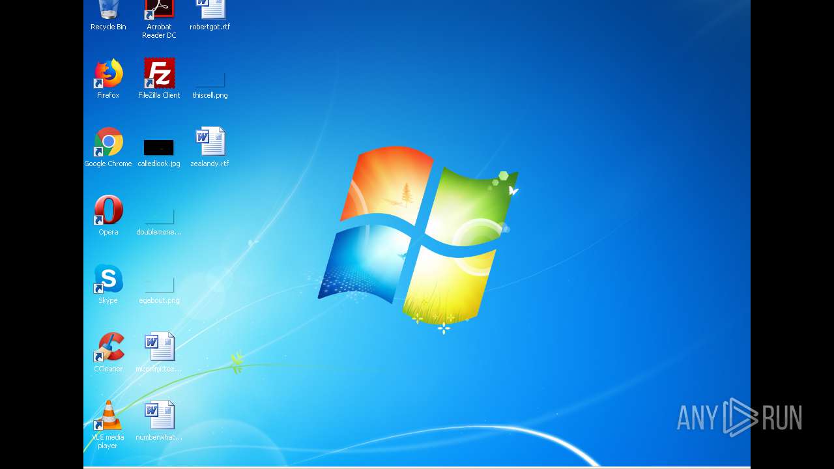Click the "zealandy.rtf" file name text
This screenshot has height=469, width=834.
click(210, 163)
